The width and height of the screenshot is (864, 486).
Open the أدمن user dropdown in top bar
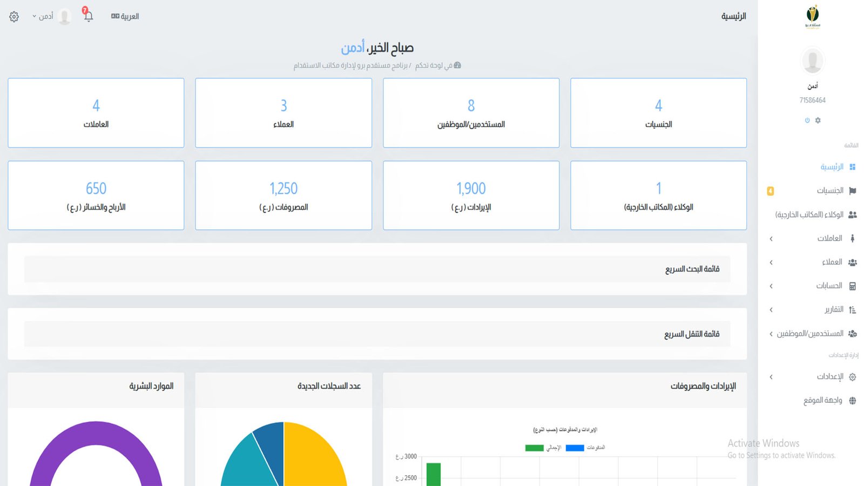coord(43,16)
